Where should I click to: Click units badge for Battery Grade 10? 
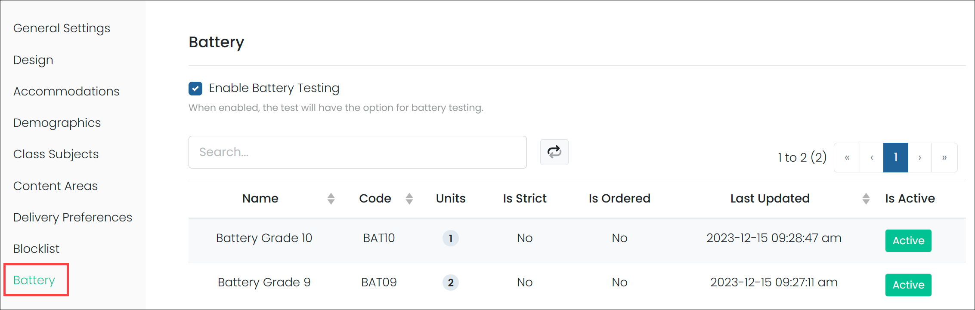click(x=450, y=238)
